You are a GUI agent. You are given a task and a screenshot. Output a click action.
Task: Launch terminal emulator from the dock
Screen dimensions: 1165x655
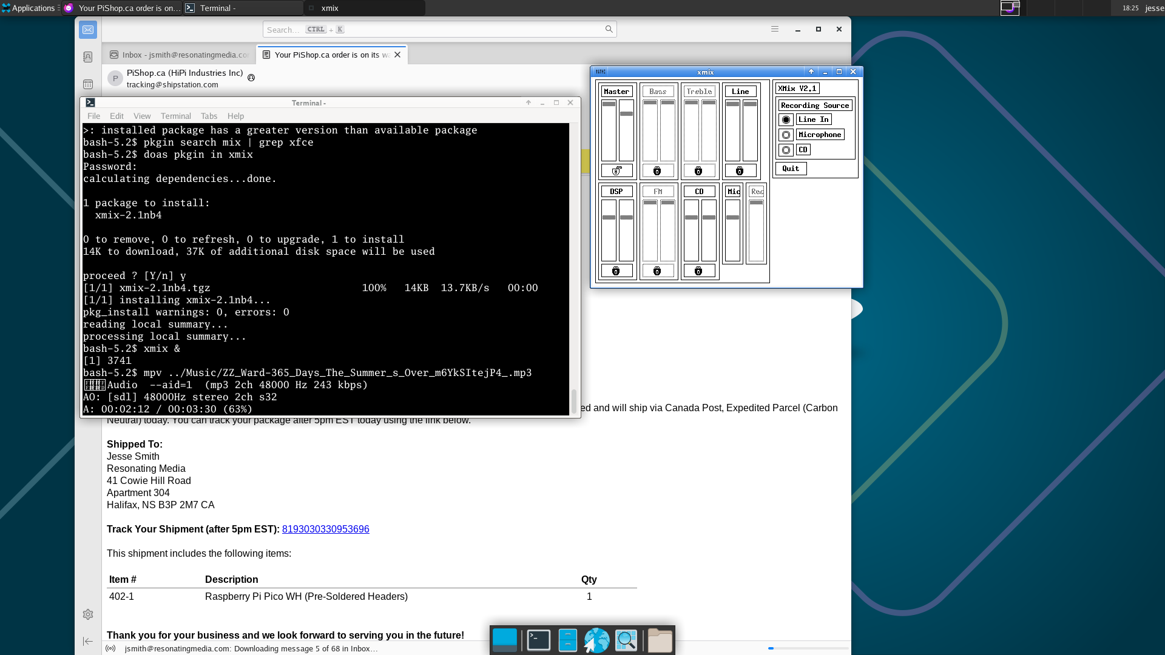538,640
